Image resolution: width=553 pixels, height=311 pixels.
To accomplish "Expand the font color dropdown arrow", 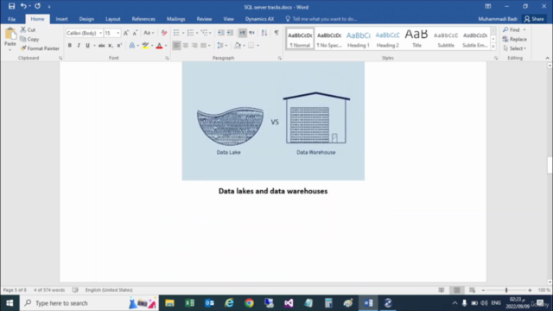I will pyautogui.click(x=166, y=46).
